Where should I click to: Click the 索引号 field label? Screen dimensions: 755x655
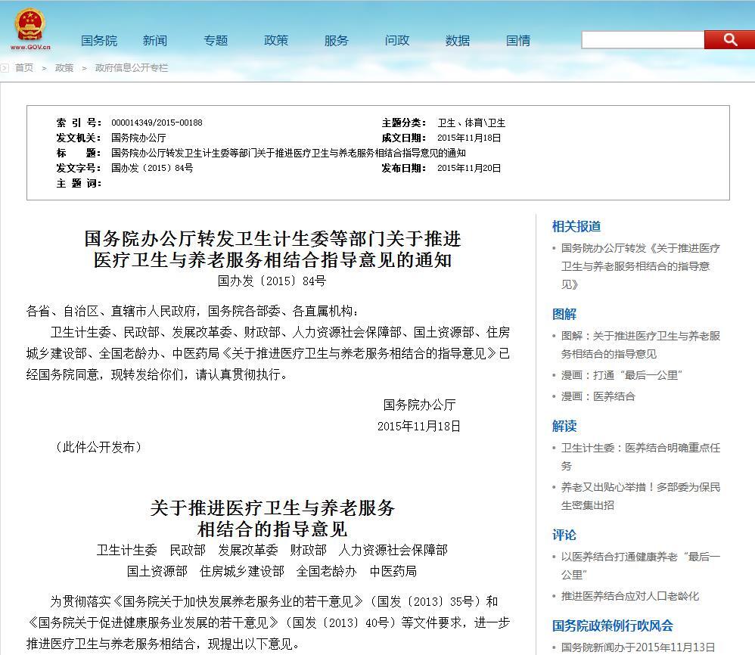point(79,123)
